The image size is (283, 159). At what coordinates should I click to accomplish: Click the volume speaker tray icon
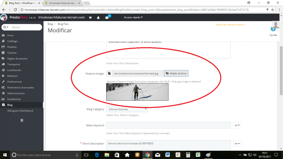[x=255, y=155]
